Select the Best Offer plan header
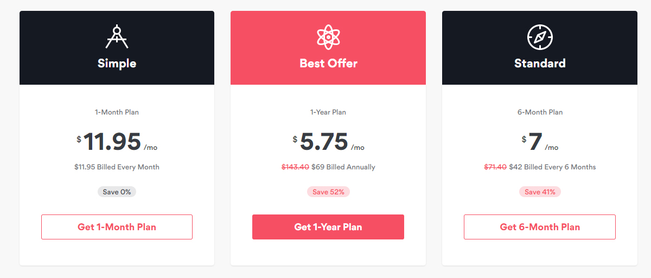The image size is (651, 278). tap(328, 48)
